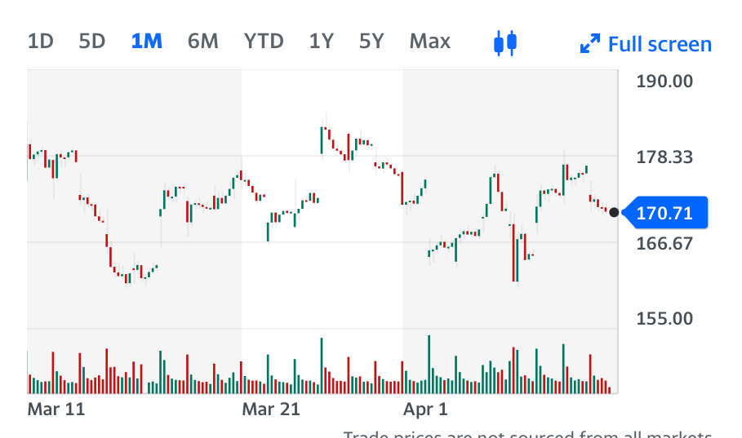Image resolution: width=742 pixels, height=438 pixels.
Task: Select the 5D time range
Action: (x=92, y=41)
